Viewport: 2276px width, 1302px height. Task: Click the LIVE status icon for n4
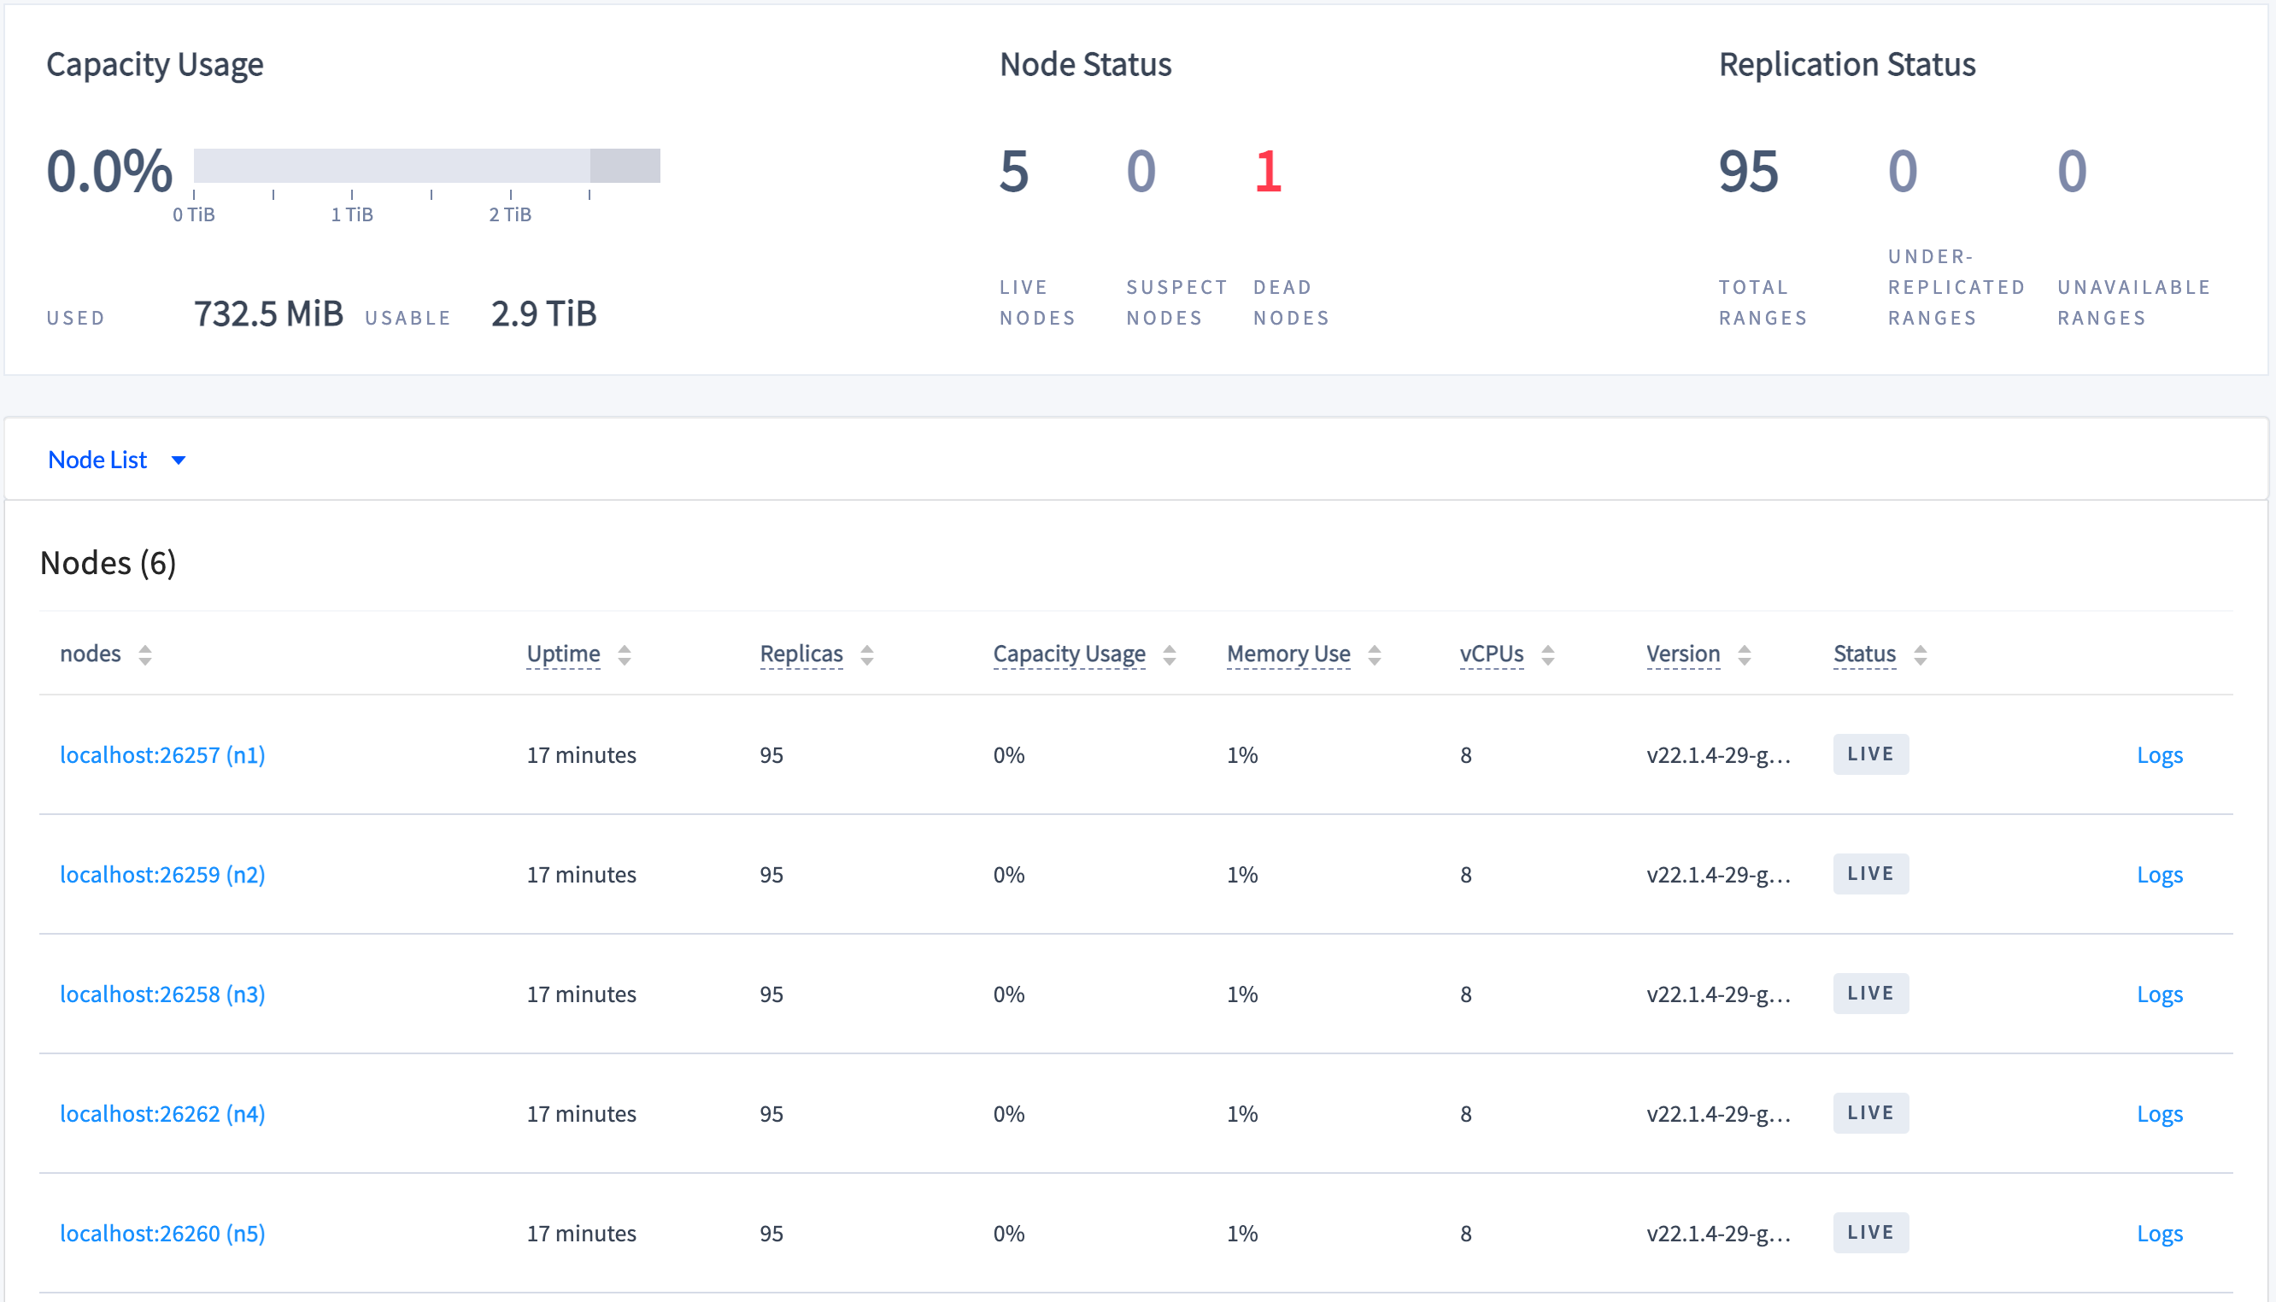pyautogui.click(x=1869, y=1111)
